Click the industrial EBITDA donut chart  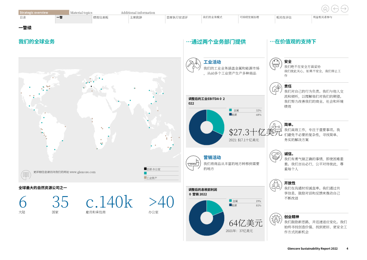point(207,127)
